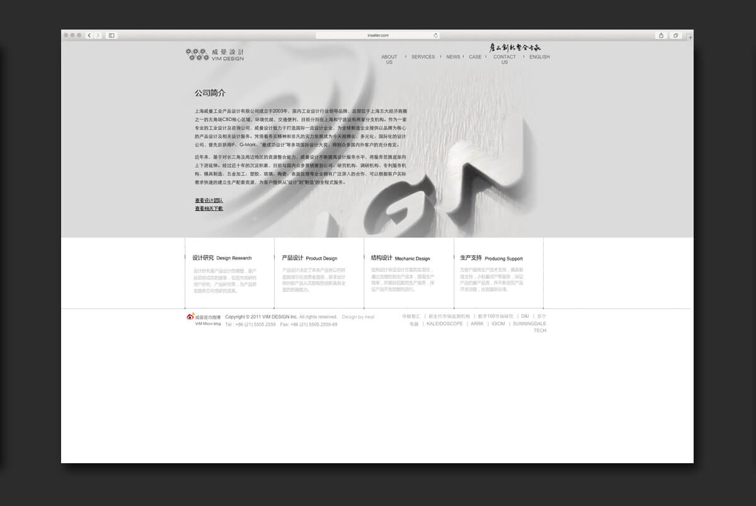The height and width of the screenshot is (506, 756).
Task: Open the CASE navigation item
Action: coord(475,57)
